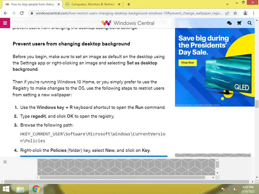Go back with the browser back arrow
The height and width of the screenshot is (194, 259).
coord(6,13)
